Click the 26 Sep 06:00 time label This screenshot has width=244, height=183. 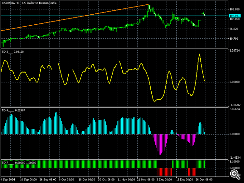(48, 179)
